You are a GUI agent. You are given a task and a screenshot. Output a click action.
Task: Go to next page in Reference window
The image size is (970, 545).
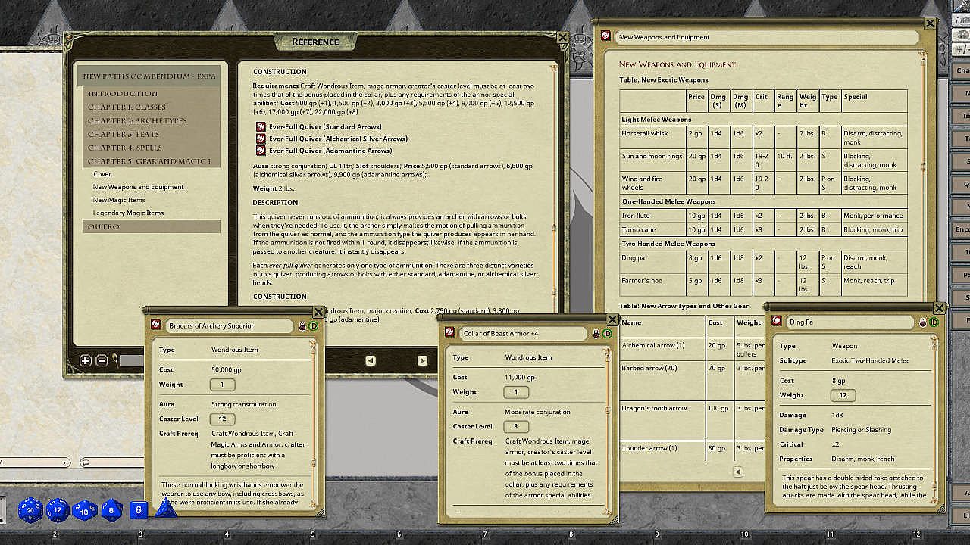pos(422,360)
